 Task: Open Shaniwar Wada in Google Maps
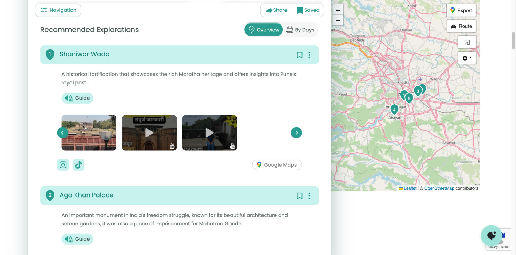pyautogui.click(x=277, y=165)
